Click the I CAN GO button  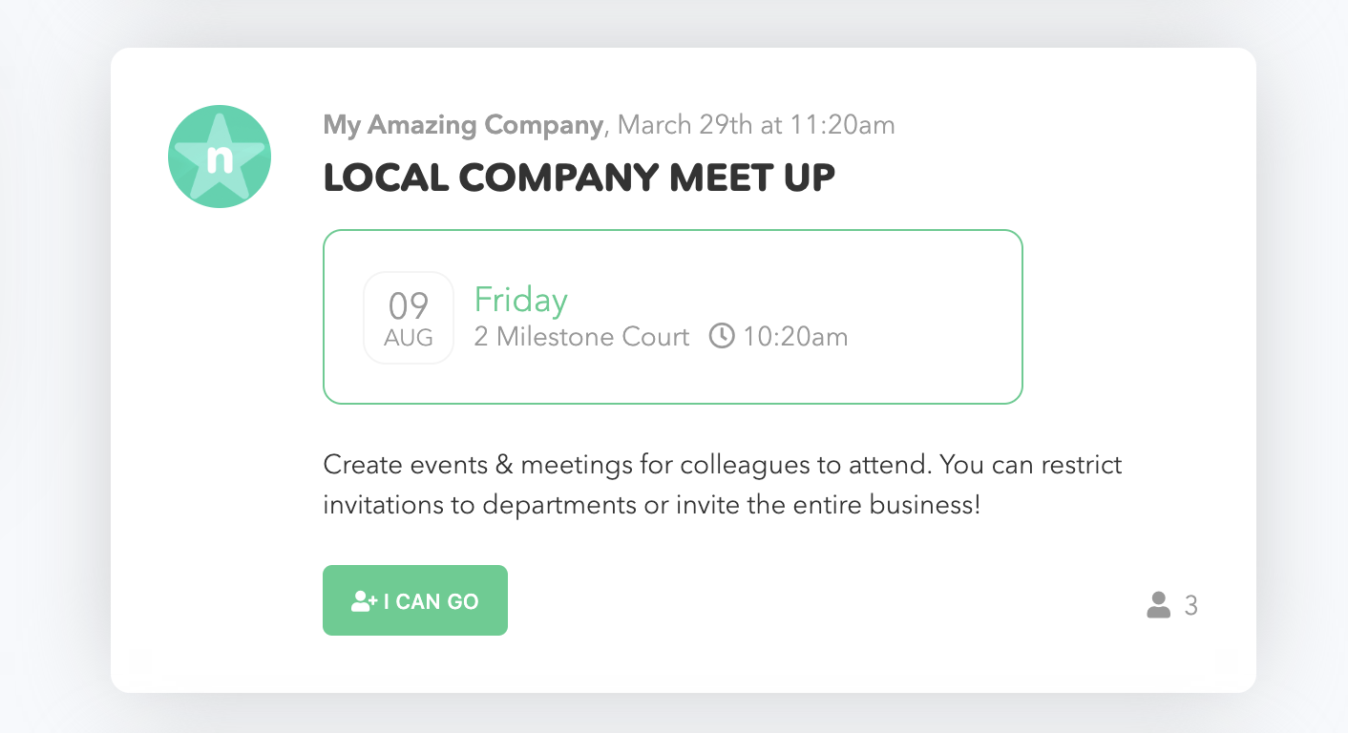(x=415, y=600)
